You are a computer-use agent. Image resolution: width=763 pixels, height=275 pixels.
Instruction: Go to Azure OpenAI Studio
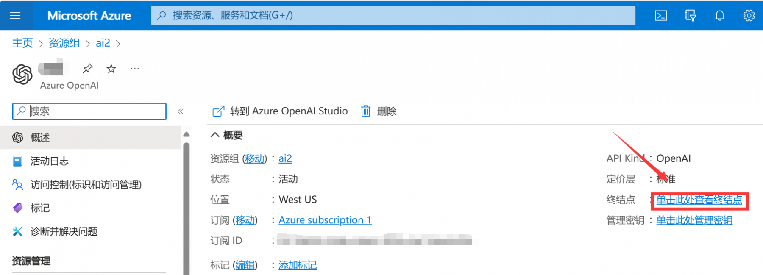pos(280,111)
